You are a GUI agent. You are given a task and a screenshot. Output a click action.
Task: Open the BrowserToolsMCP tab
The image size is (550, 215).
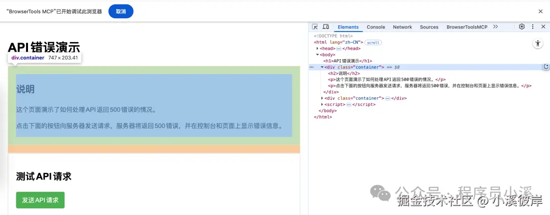tap(467, 27)
